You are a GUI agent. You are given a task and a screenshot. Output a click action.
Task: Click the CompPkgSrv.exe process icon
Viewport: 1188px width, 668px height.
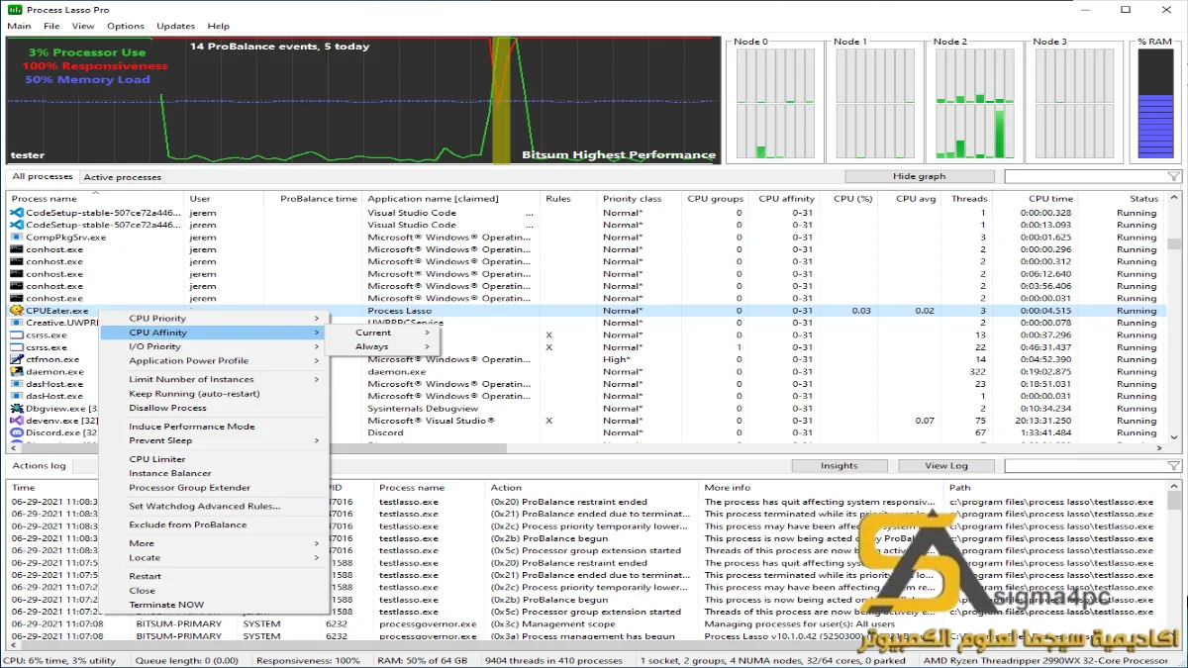pos(16,238)
